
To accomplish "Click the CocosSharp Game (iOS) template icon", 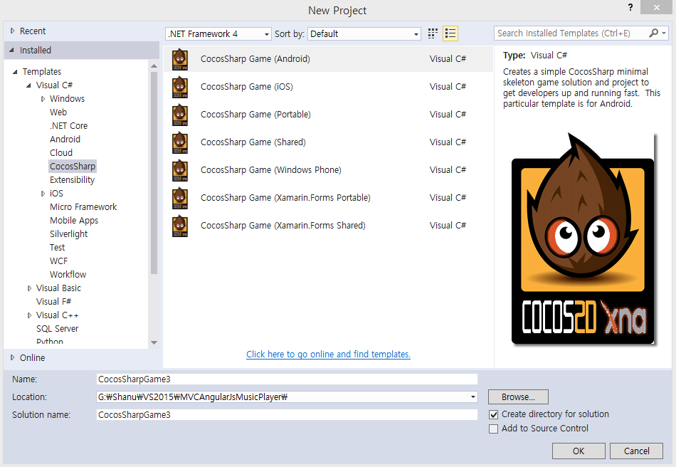I will (180, 87).
